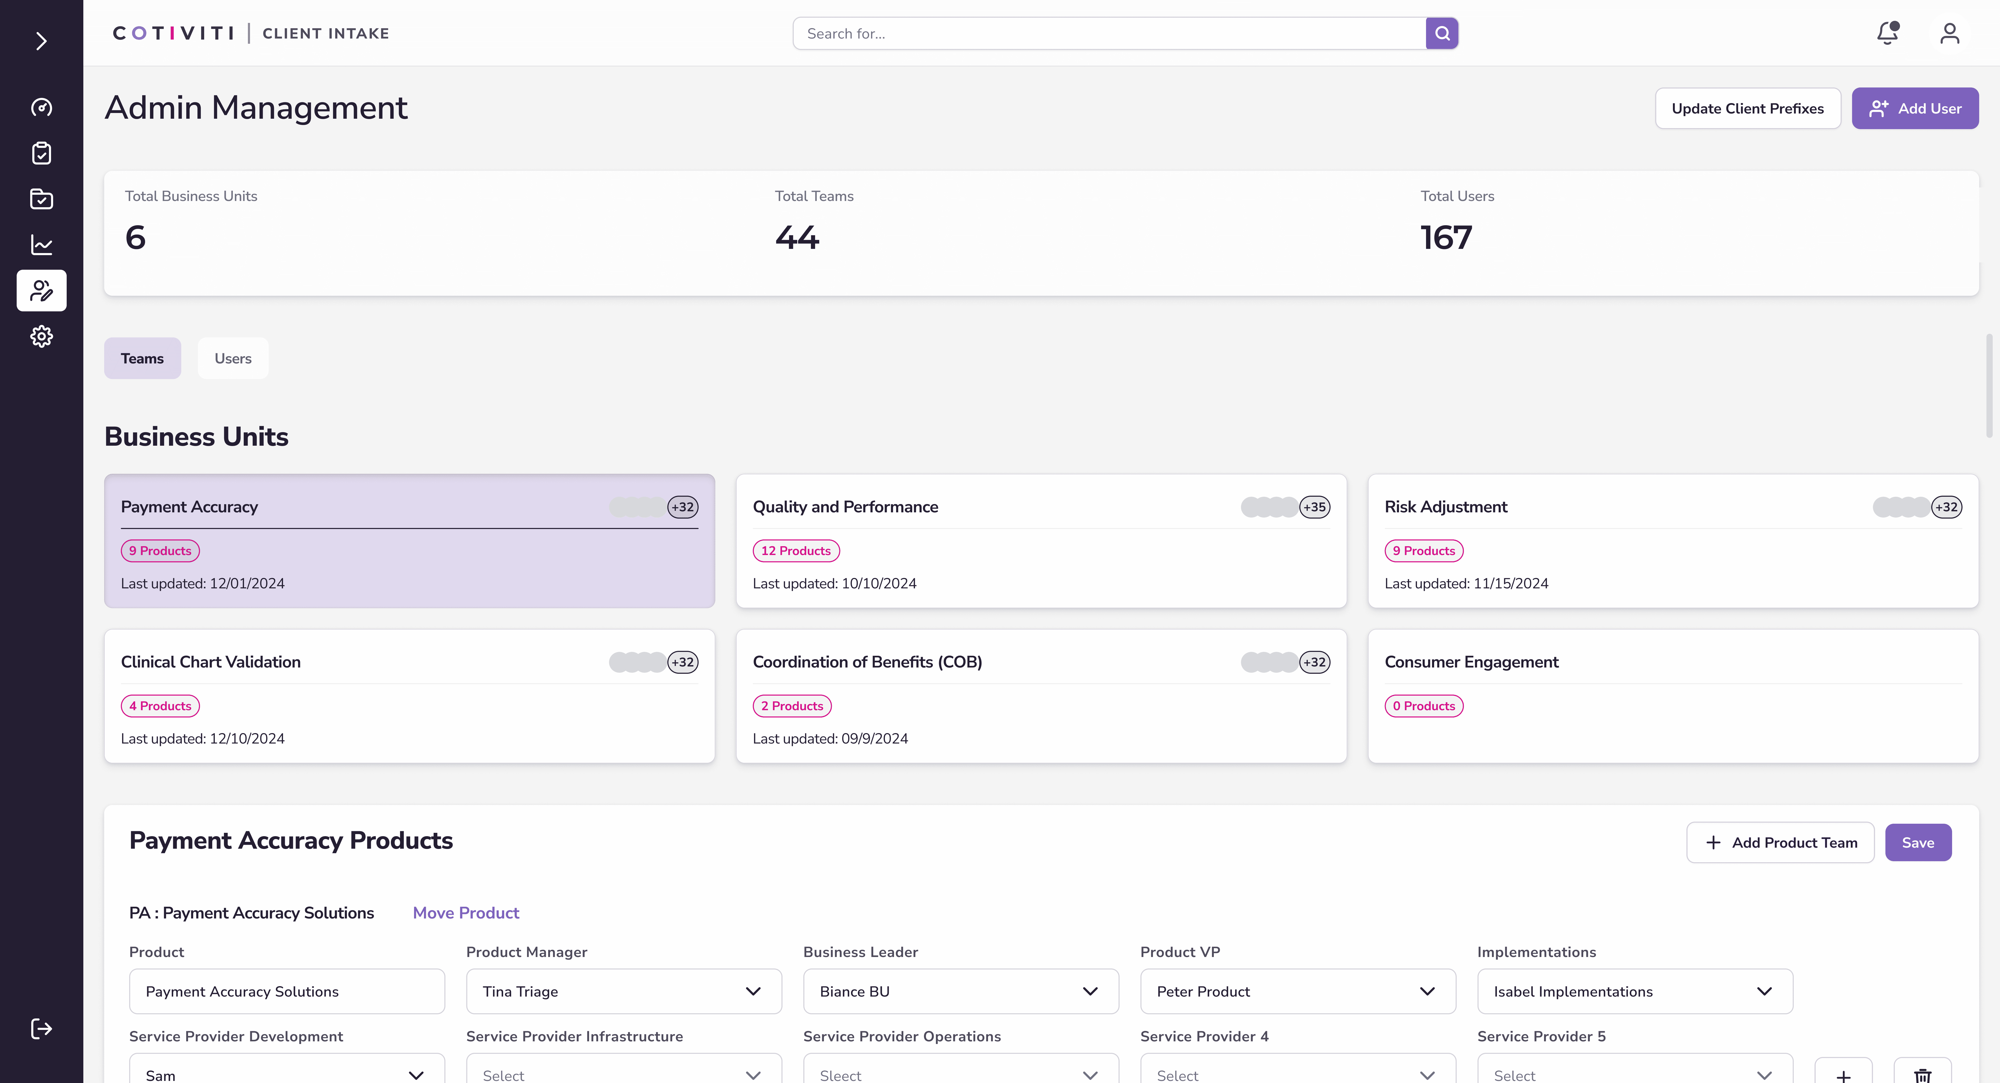The width and height of the screenshot is (2000, 1083).
Task: Click the Search for input field
Action: [x=1109, y=33]
